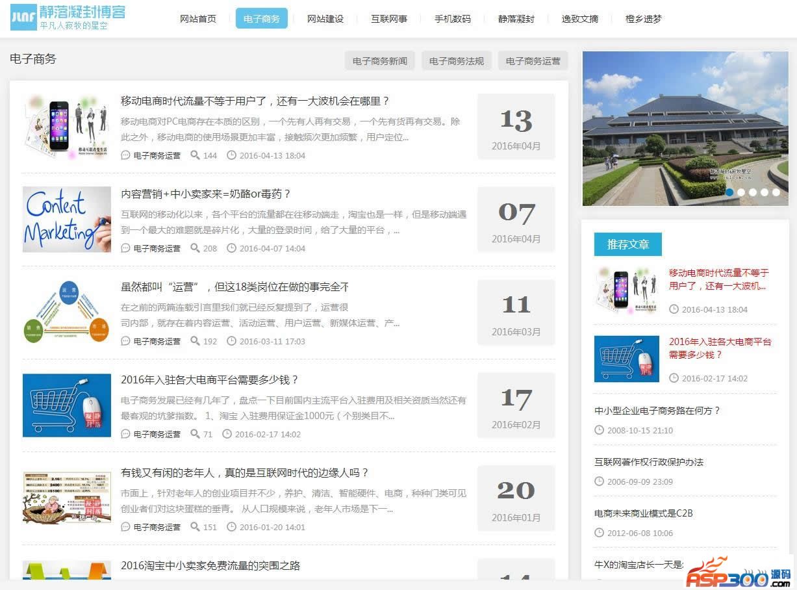The image size is (797, 590).
Task: Open the 网站建设 navigation item
Action: coord(325,19)
